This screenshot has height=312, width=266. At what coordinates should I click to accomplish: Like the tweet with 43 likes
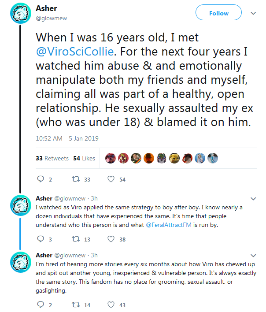coord(111,305)
